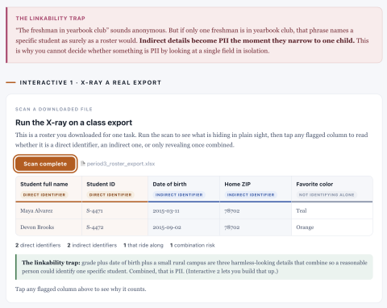387x308 pixels.
Task: Click the Scan a downloaded file label
Action: coord(54,109)
